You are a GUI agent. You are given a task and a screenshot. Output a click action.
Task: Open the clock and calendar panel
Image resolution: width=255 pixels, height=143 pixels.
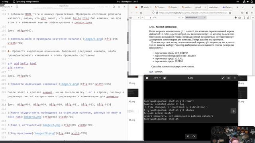click(x=127, y=2)
